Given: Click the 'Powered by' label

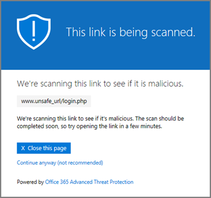Looking at the screenshot, I should click(30, 182).
